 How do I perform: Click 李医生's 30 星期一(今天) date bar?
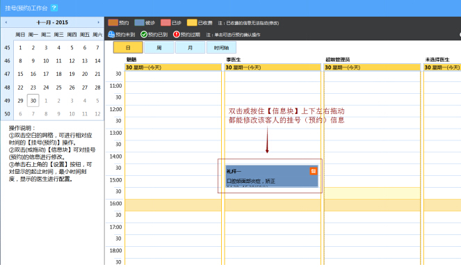coord(273,67)
